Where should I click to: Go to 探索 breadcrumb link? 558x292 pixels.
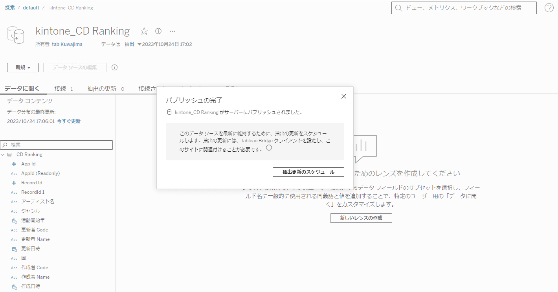[10, 7]
